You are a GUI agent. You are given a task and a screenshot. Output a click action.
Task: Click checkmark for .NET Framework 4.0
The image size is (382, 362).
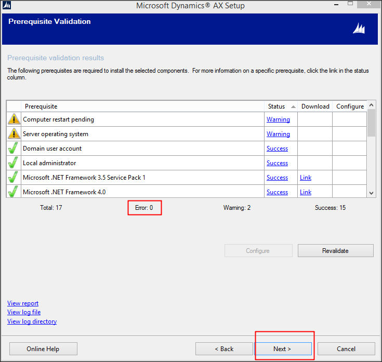click(x=13, y=192)
